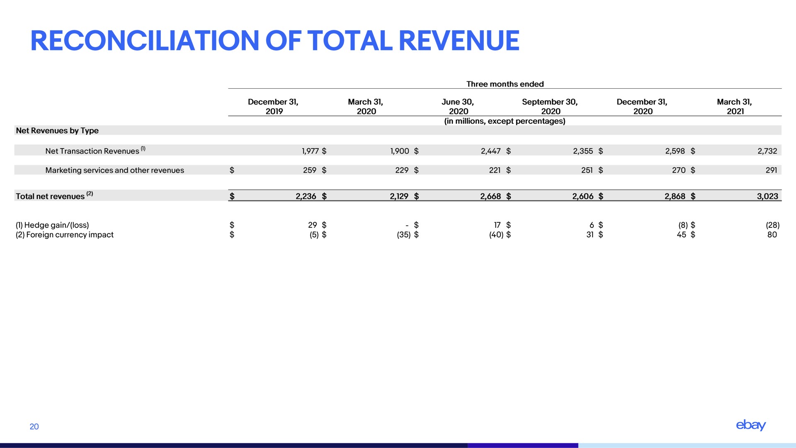
Task: Click net transaction revenue value 1,977
Action: point(310,151)
